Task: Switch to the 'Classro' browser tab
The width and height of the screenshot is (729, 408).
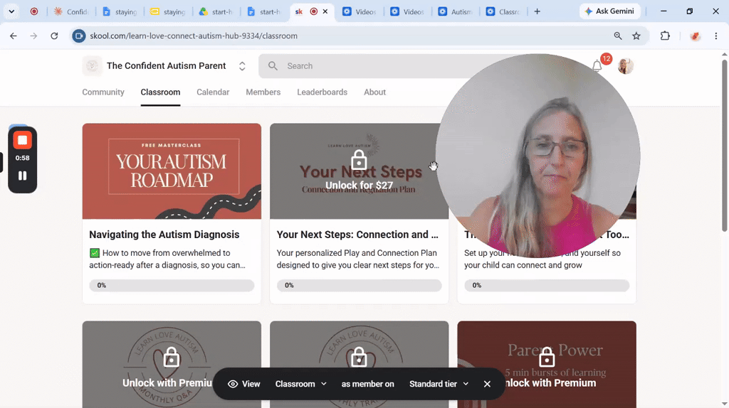Action: (x=503, y=11)
